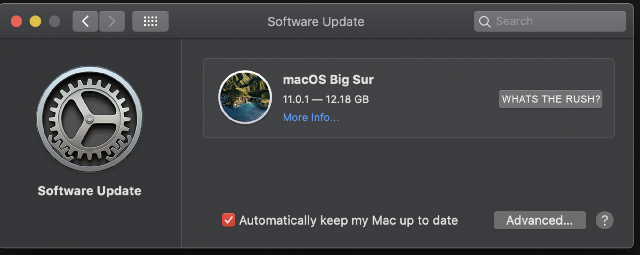Open help with the question mark button
640x255 pixels.
[x=604, y=220]
